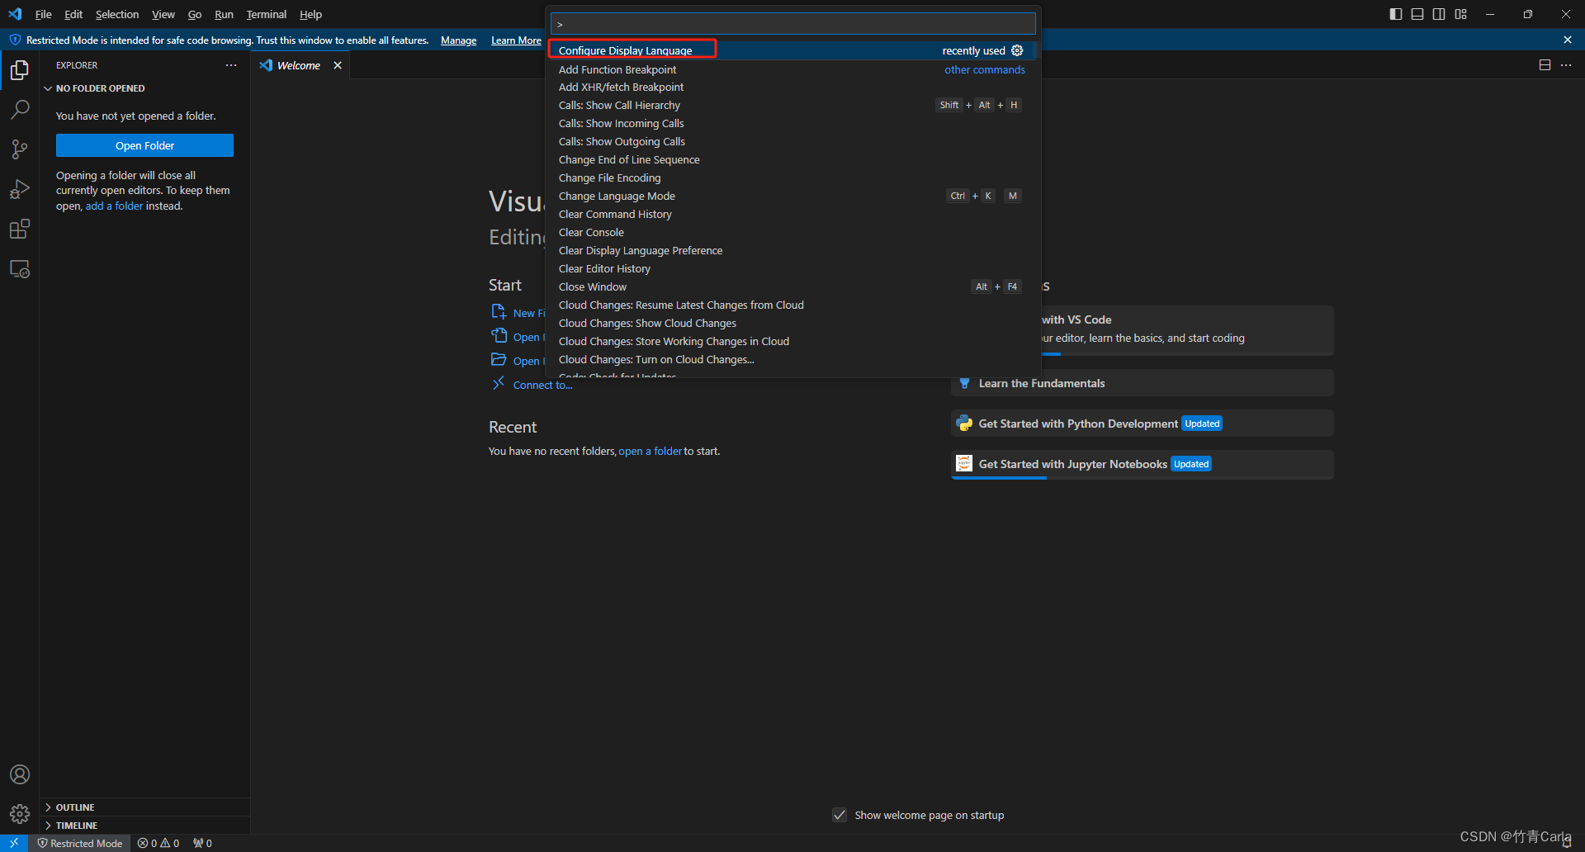Image resolution: width=1585 pixels, height=852 pixels.
Task: Close the Welcome tab
Action: [338, 65]
